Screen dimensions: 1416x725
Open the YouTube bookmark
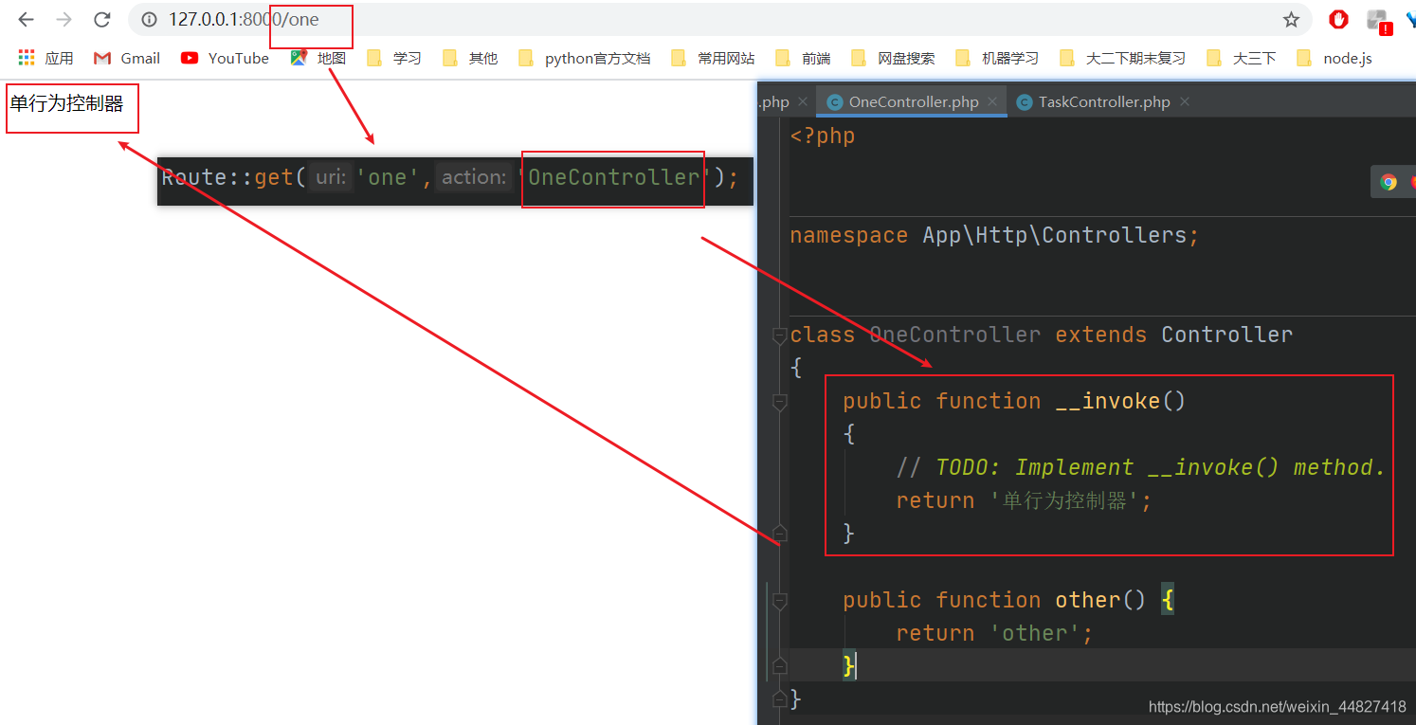(226, 58)
